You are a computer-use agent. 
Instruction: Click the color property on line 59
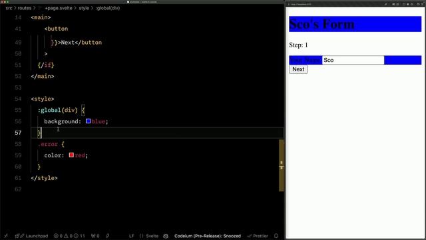click(53, 155)
